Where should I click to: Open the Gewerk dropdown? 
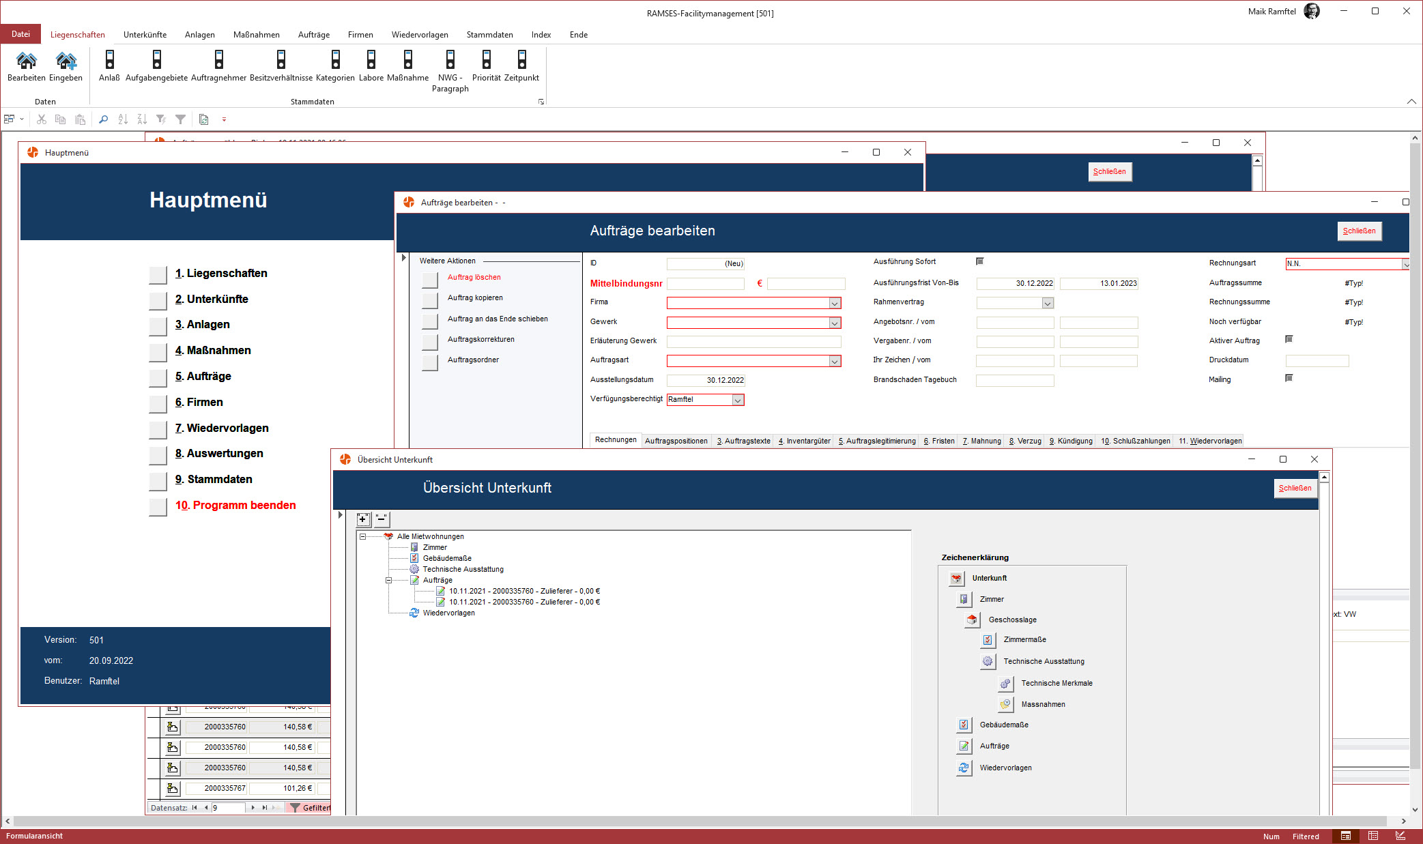pos(834,323)
